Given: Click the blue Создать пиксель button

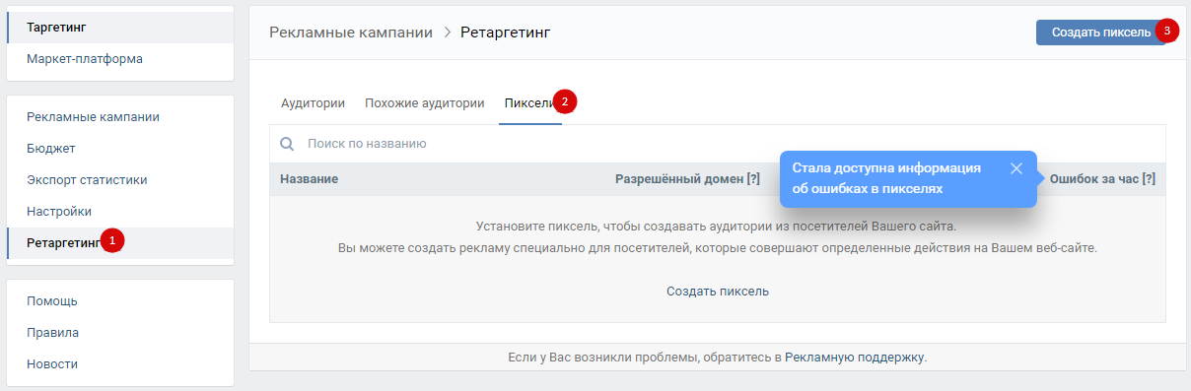Looking at the screenshot, I should (1100, 33).
